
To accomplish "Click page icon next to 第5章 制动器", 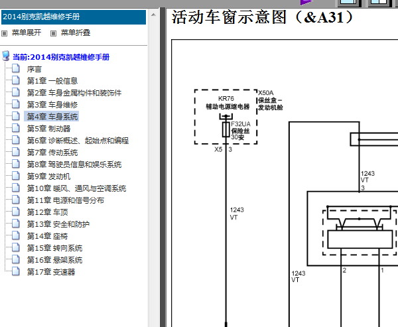I will [16, 128].
